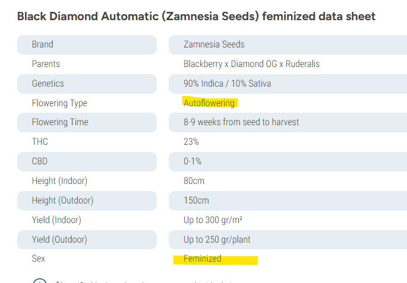
Task: Click the Flowering Type label
Action: pyautogui.click(x=59, y=103)
